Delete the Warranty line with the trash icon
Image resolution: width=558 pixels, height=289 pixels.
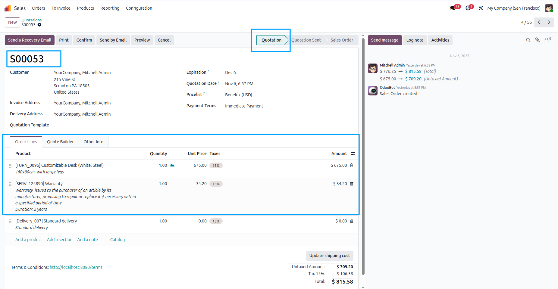(x=352, y=183)
